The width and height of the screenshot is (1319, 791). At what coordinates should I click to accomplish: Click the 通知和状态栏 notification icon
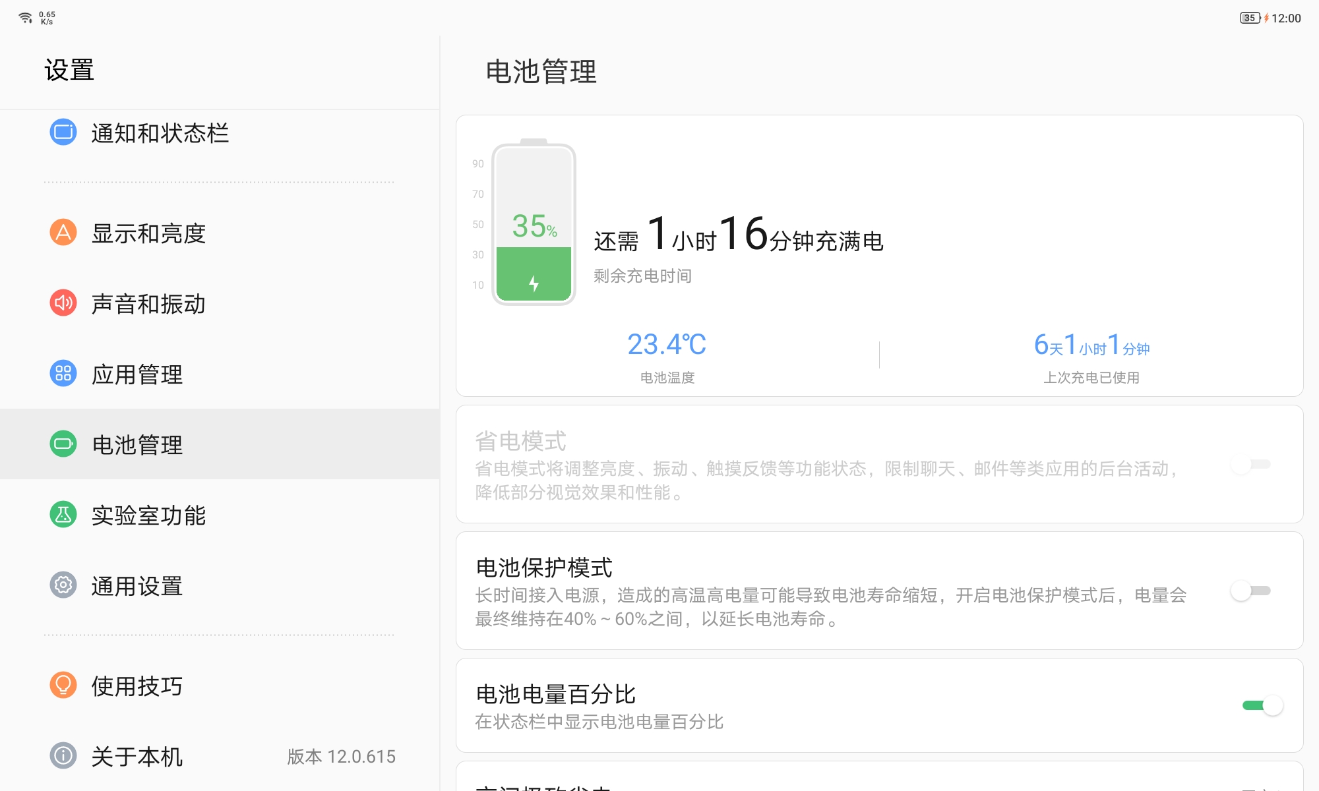coord(63,133)
